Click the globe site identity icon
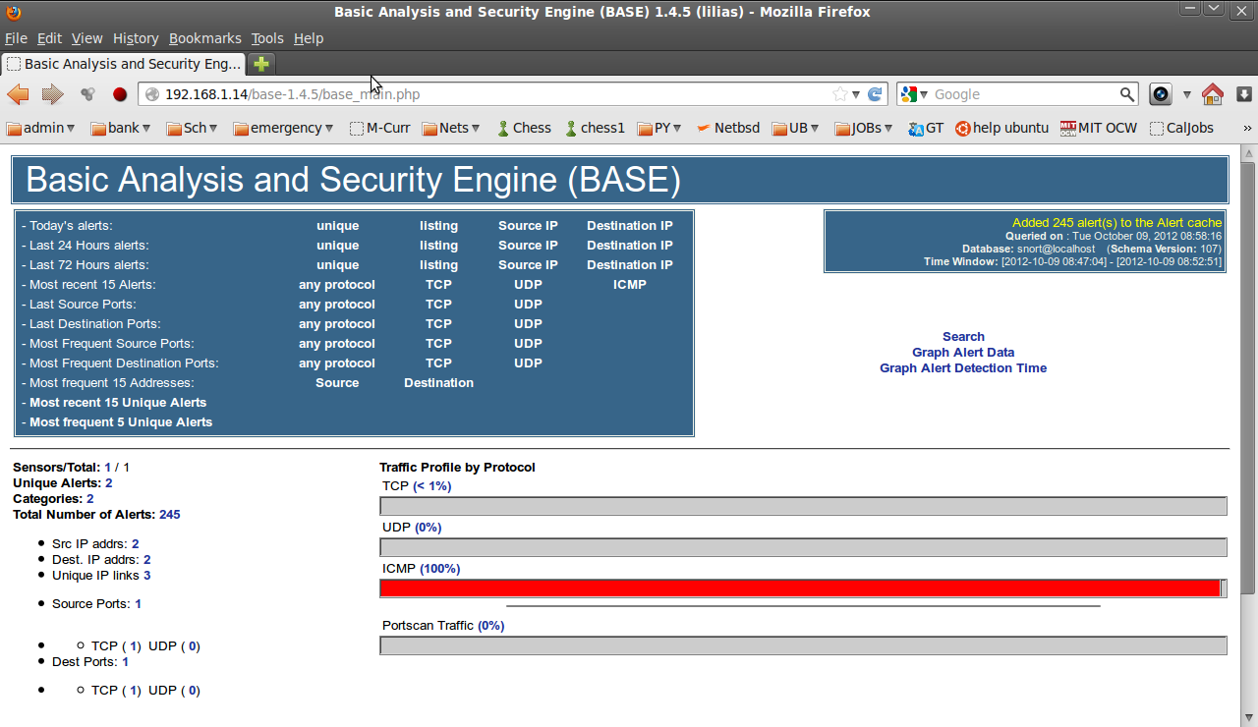This screenshot has height=727, width=1258. [x=151, y=94]
